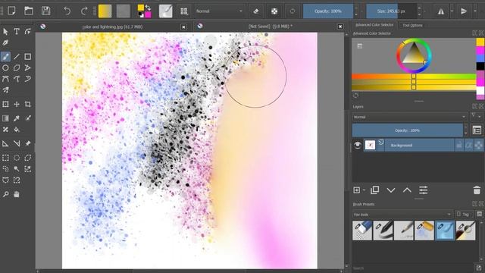485x273 pixels.
Task: Choose the Elliptical Selection tool
Action: click(x=17, y=158)
